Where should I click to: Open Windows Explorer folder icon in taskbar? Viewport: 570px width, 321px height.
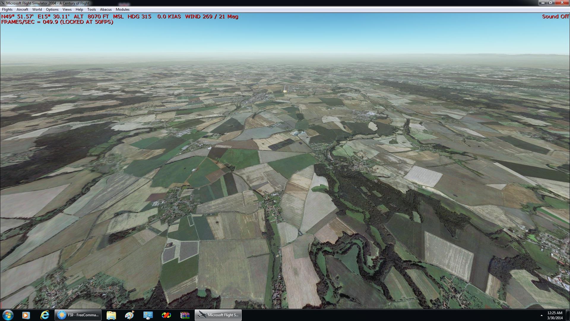(111, 315)
